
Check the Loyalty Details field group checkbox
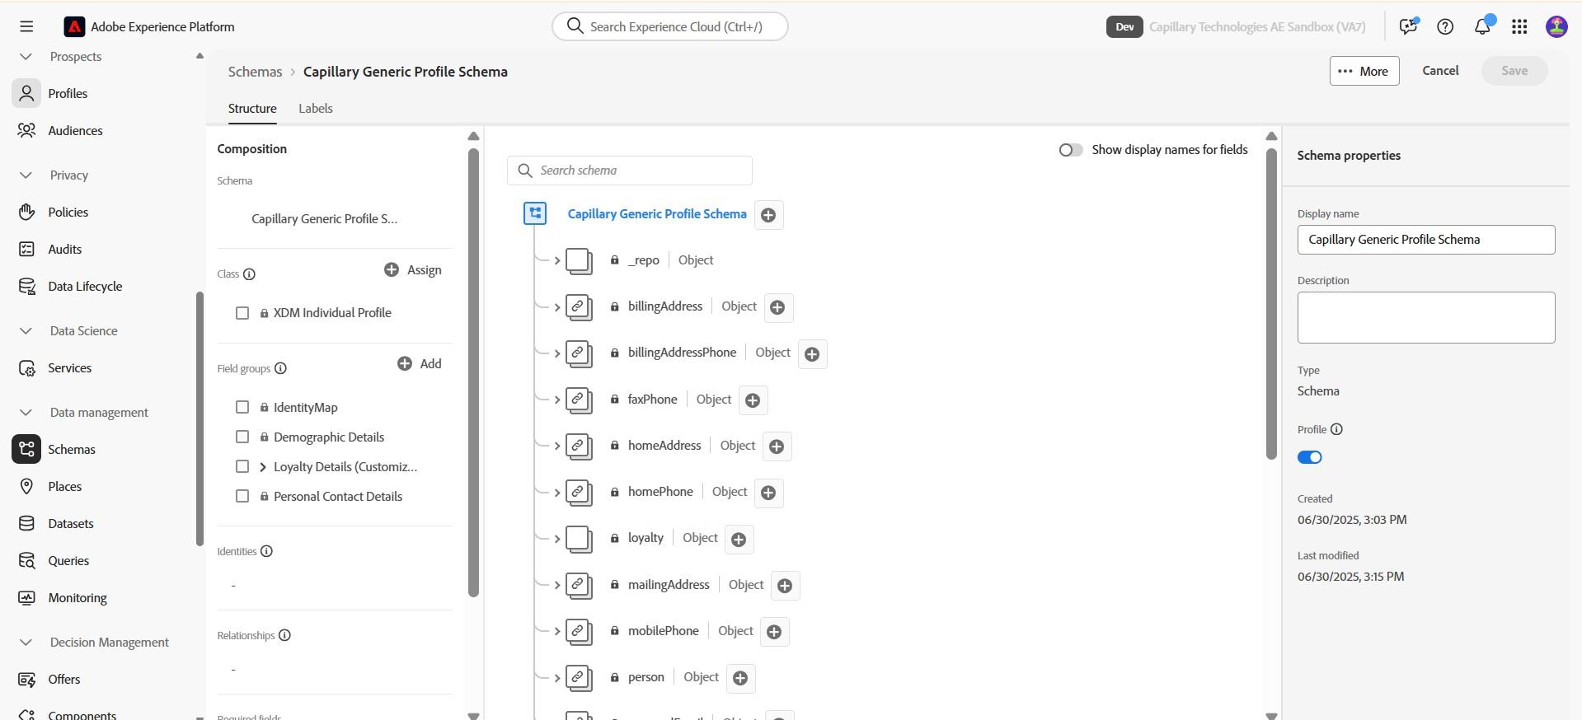pos(242,466)
